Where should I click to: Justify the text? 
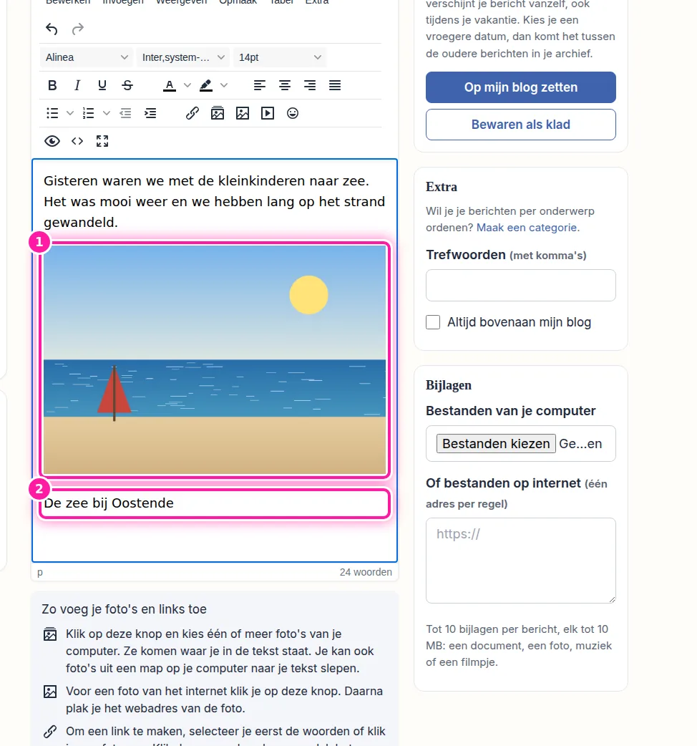pyautogui.click(x=335, y=85)
